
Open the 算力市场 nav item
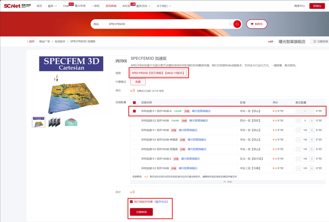click(x=80, y=6)
